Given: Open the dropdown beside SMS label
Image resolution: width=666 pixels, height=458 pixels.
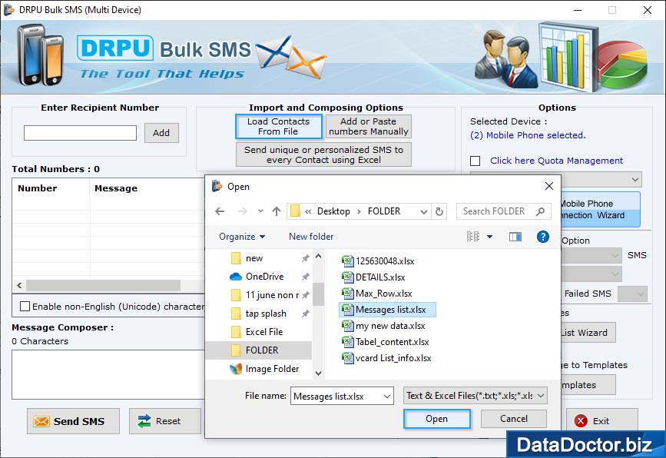Looking at the screenshot, I should coord(615,255).
